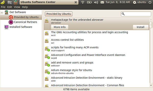The image size is (153, 91).
Task: Click the date and time clock
Action: 118,2
